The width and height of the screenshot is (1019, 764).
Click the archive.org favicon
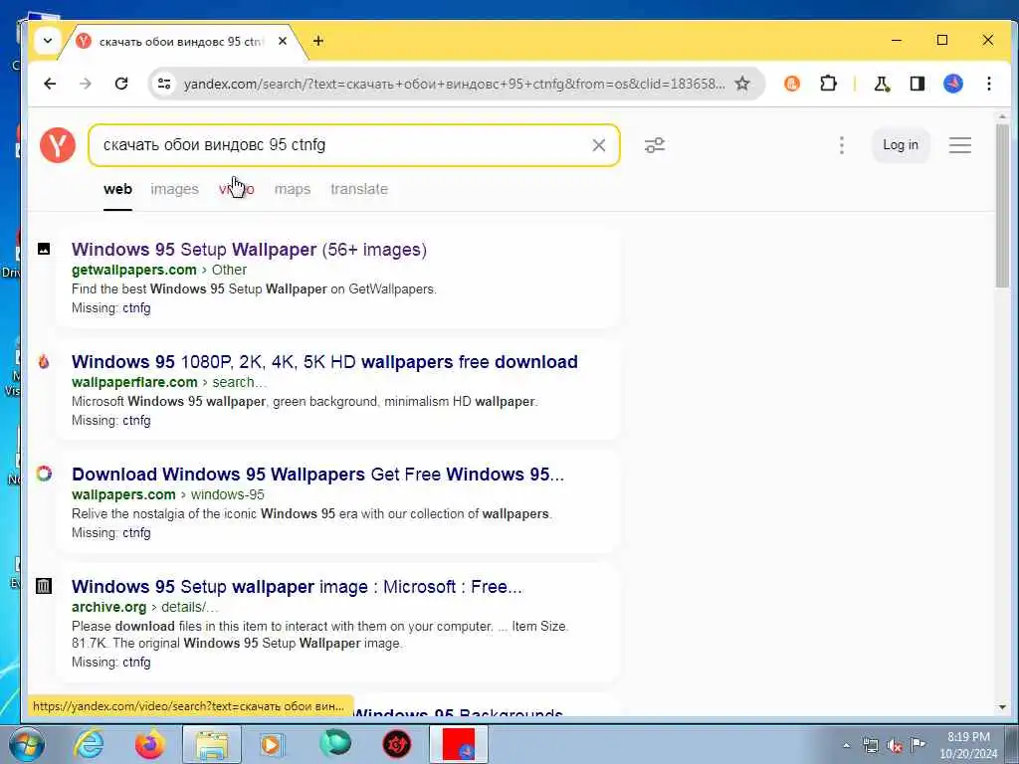pos(44,587)
